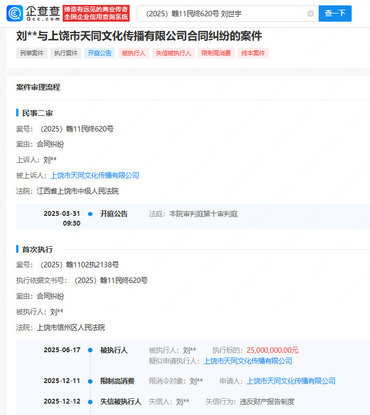370x415 pixels.
Task: Click the red 25,000,000.00元 execution amount
Action: pos(272,351)
